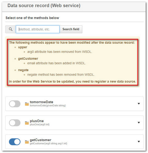Click getCustomer entry in the warning list

pos(28,58)
